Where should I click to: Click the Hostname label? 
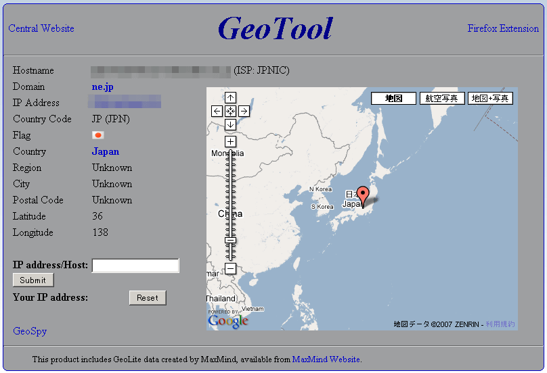tap(33, 70)
